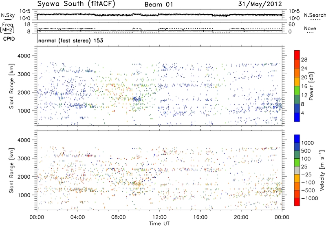Click the dark green 8–12 dB Power segment

tap(297, 99)
